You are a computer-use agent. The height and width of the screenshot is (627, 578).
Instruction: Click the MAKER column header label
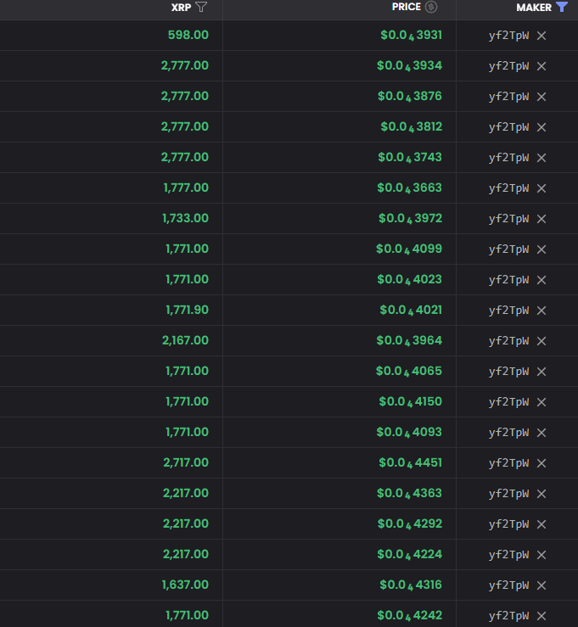[x=534, y=7]
